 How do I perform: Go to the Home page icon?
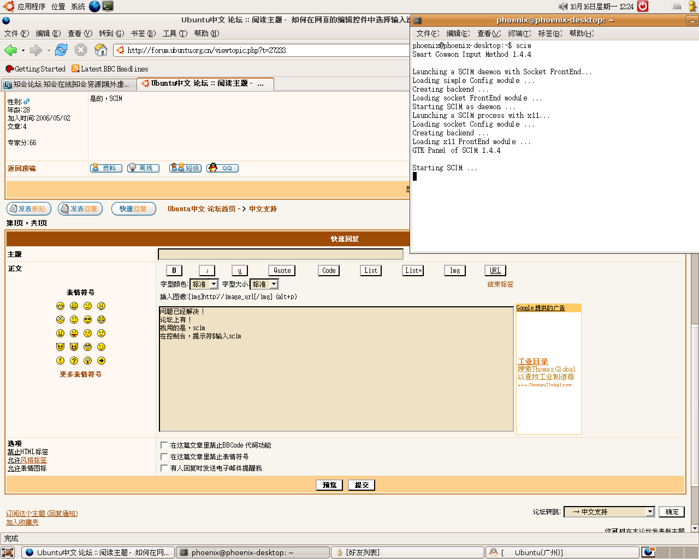click(x=101, y=50)
